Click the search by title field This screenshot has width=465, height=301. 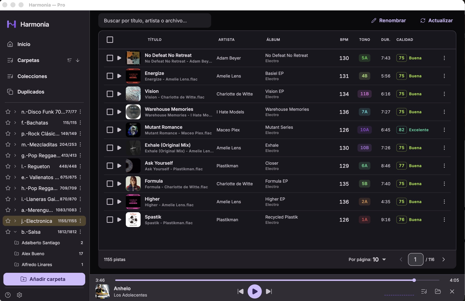pyautogui.click(x=154, y=21)
